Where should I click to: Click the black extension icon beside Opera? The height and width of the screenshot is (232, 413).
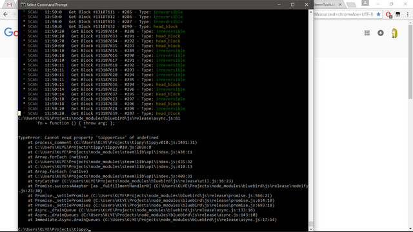(398, 14)
